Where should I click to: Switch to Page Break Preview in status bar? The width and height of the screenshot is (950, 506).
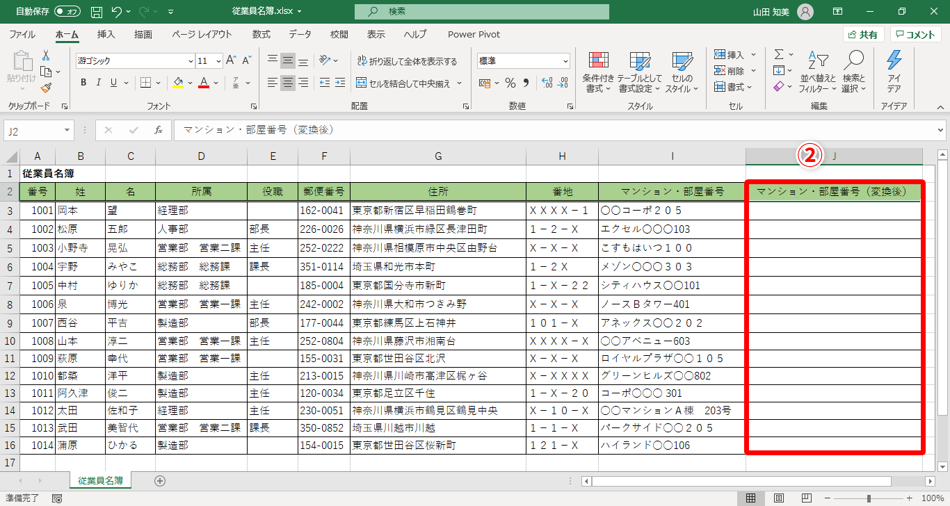pos(807,498)
